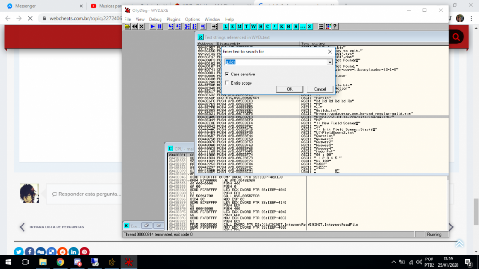Expand the search text history dropdown
479x269 pixels.
pyautogui.click(x=330, y=62)
